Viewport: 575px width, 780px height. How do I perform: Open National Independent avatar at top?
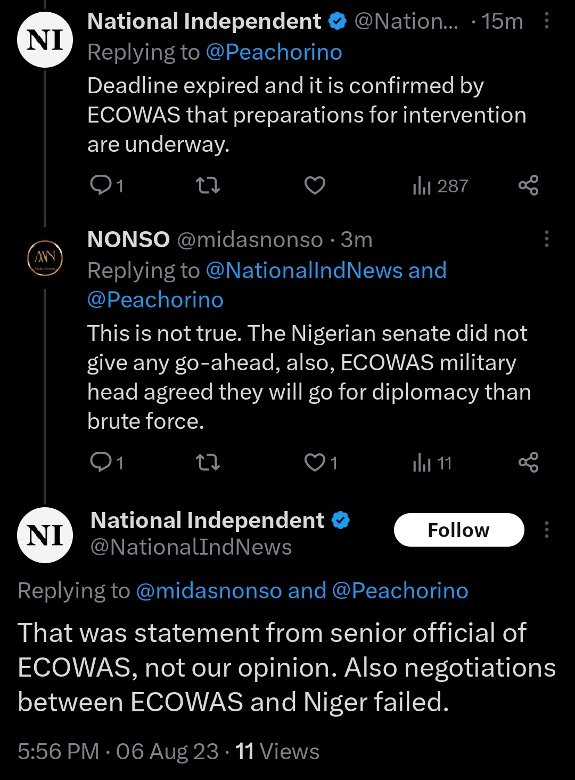pos(45,40)
